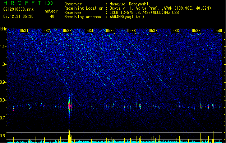
Task: Select the 0535 time label
Action: coord(110,31)
